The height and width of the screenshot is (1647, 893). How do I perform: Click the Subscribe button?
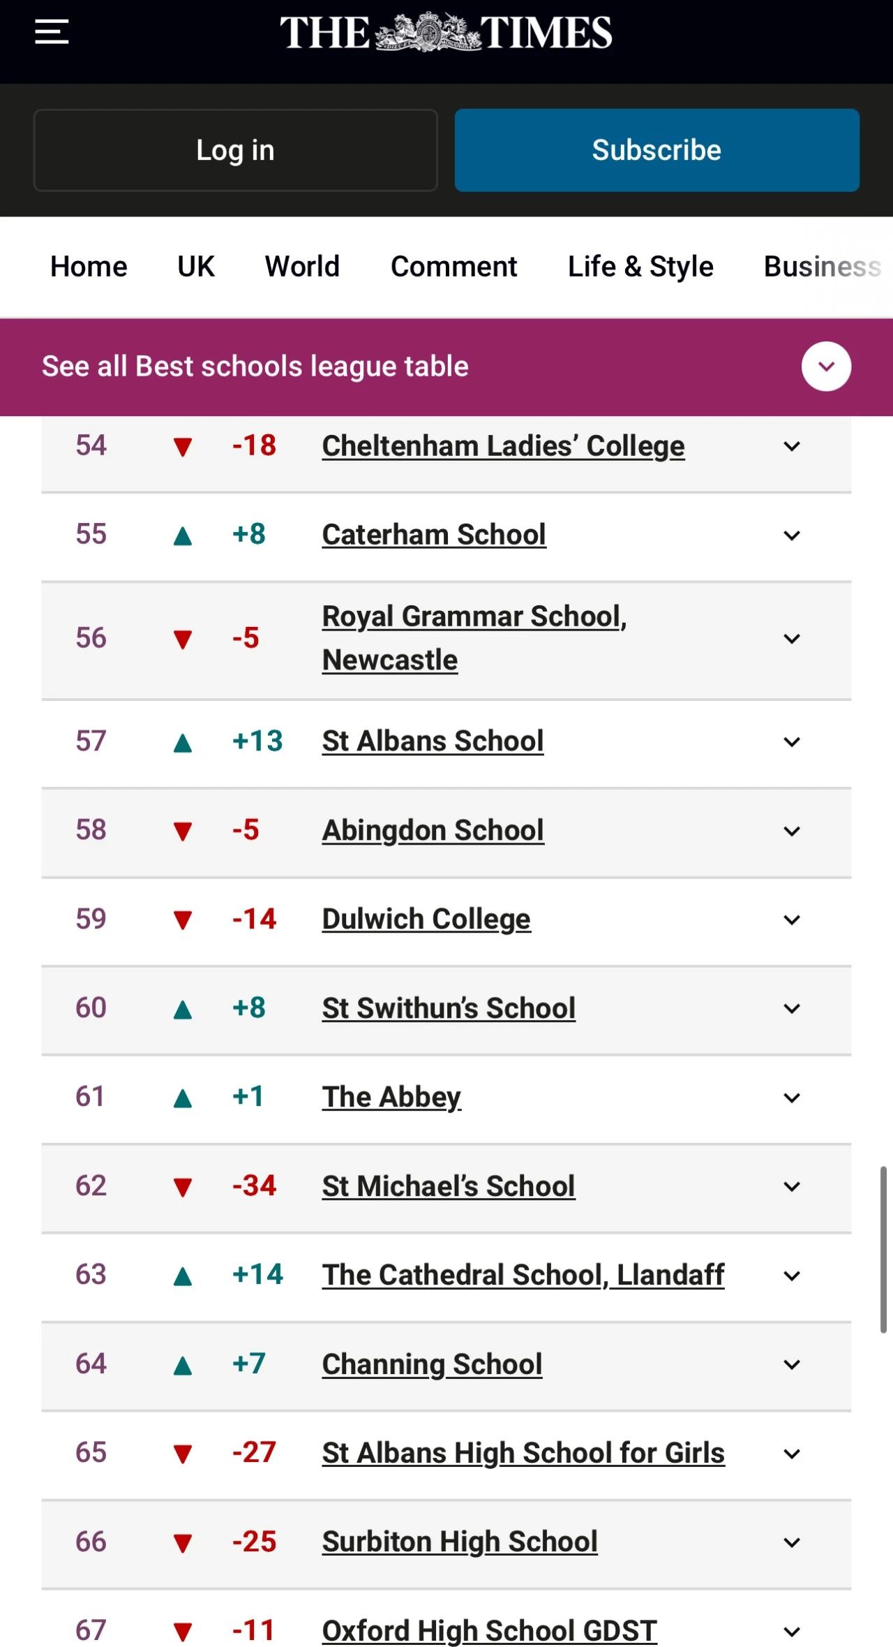(657, 150)
